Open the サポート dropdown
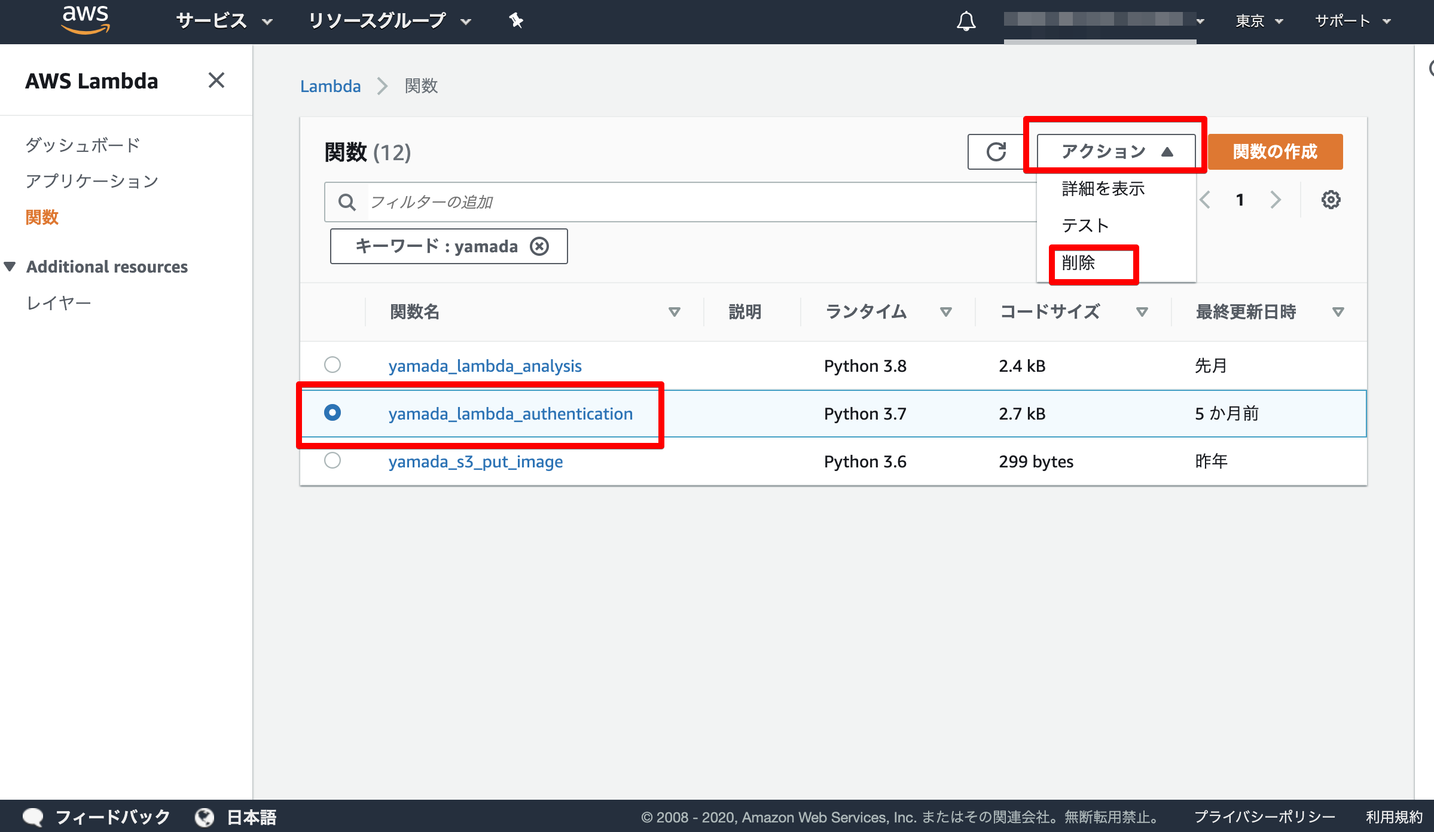 coord(1353,21)
